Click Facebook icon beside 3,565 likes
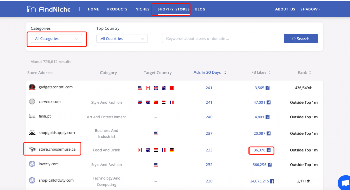The height and width of the screenshot is (190, 350). 267,88
